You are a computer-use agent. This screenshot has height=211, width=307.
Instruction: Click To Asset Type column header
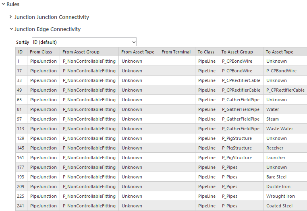click(280, 52)
